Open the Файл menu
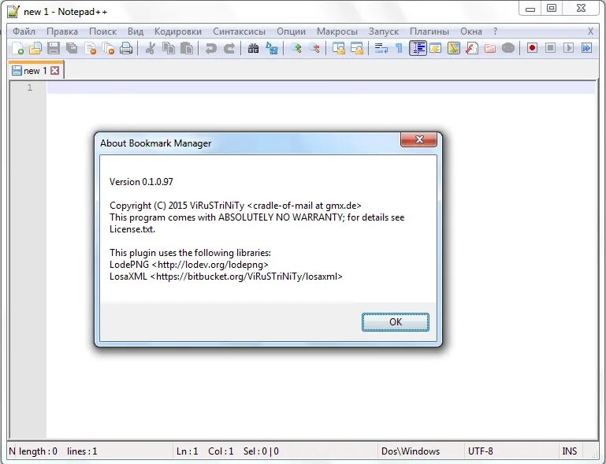Image resolution: width=606 pixels, height=464 pixels. [24, 32]
